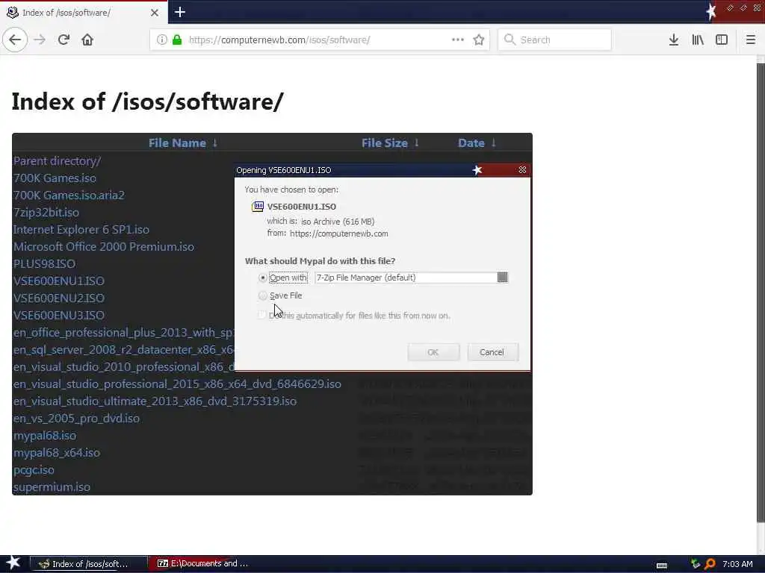This screenshot has width=765, height=573.
Task: Sort by File Name arrow
Action: [x=215, y=143]
